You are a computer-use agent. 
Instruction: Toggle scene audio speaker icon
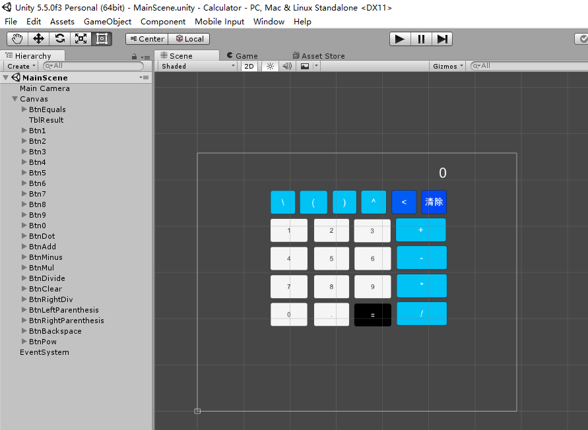[x=287, y=67]
